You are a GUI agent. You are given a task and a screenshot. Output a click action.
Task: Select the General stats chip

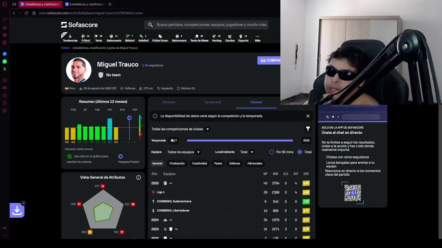pyautogui.click(x=157, y=163)
